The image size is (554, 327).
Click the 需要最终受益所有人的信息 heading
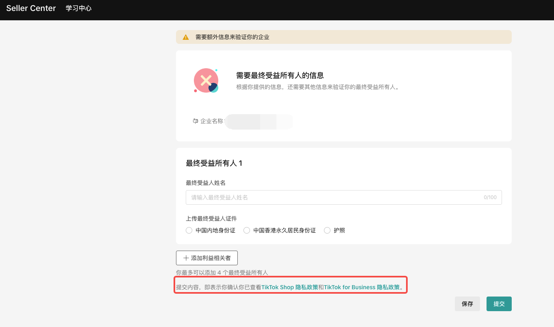pyautogui.click(x=280, y=76)
